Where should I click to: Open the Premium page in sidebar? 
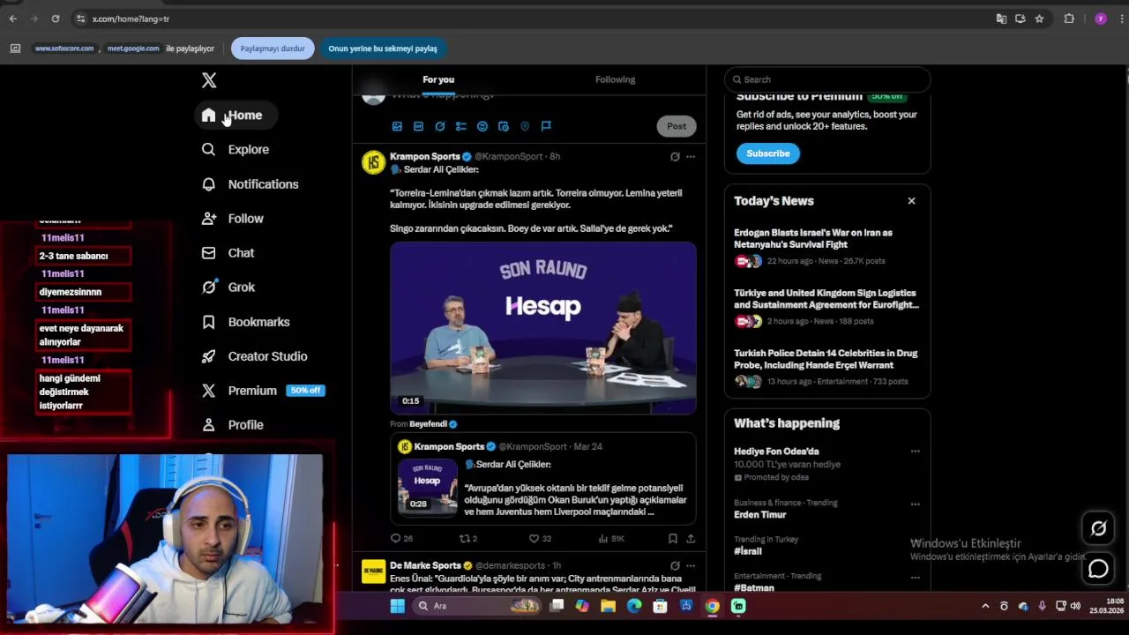tap(262, 391)
